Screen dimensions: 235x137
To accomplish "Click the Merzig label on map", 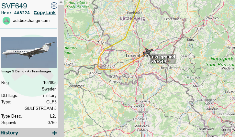I will click(x=198, y=86).
